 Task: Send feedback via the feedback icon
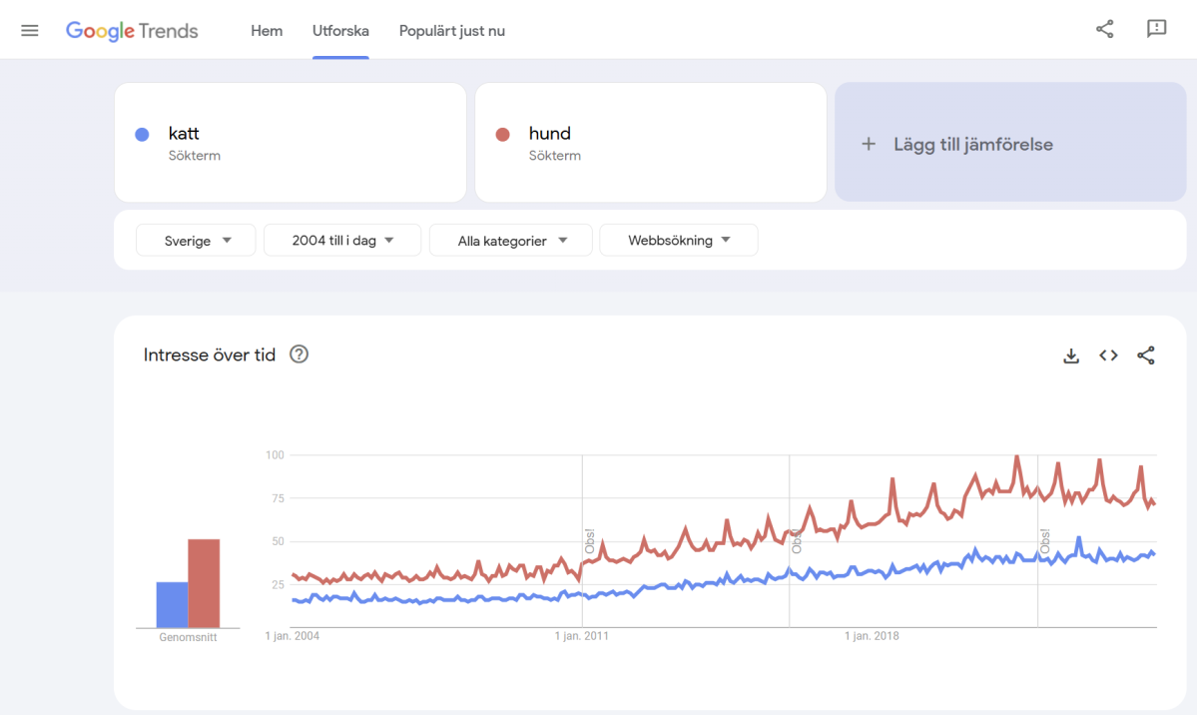(x=1156, y=29)
